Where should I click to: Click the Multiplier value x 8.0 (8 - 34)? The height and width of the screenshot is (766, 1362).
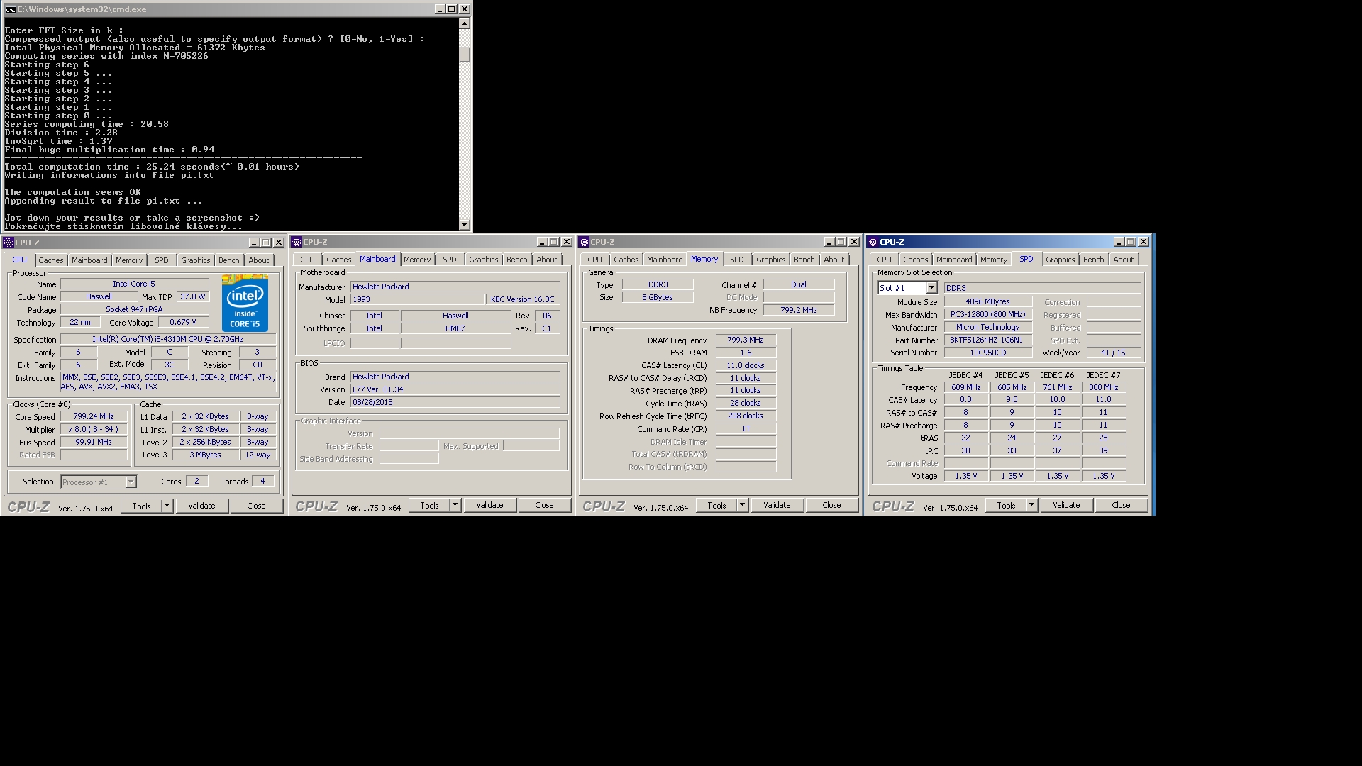click(x=94, y=430)
